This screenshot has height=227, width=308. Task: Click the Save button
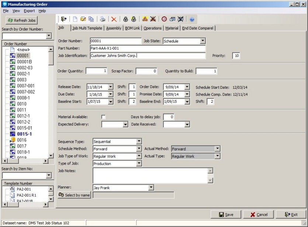[x=226, y=214]
